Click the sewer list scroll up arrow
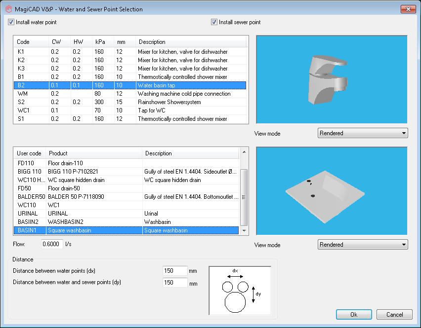 tap(244, 152)
